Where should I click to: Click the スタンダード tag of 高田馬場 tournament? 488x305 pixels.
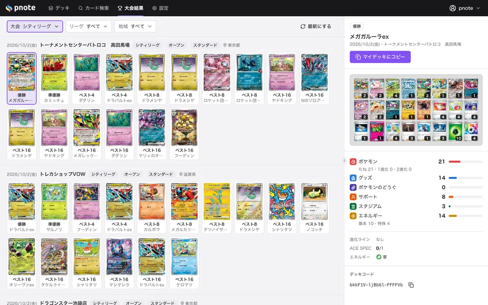[x=205, y=45]
